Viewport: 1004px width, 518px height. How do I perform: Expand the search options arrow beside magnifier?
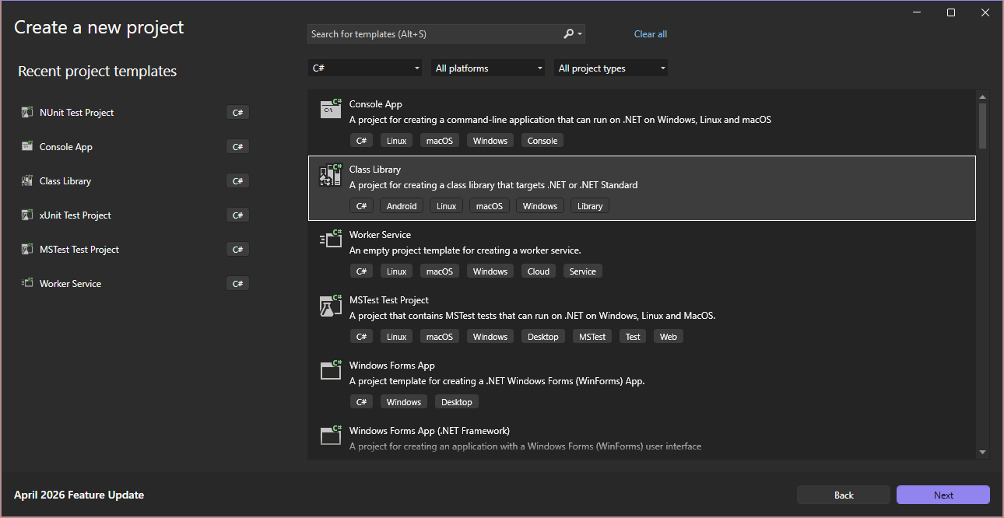click(x=580, y=34)
